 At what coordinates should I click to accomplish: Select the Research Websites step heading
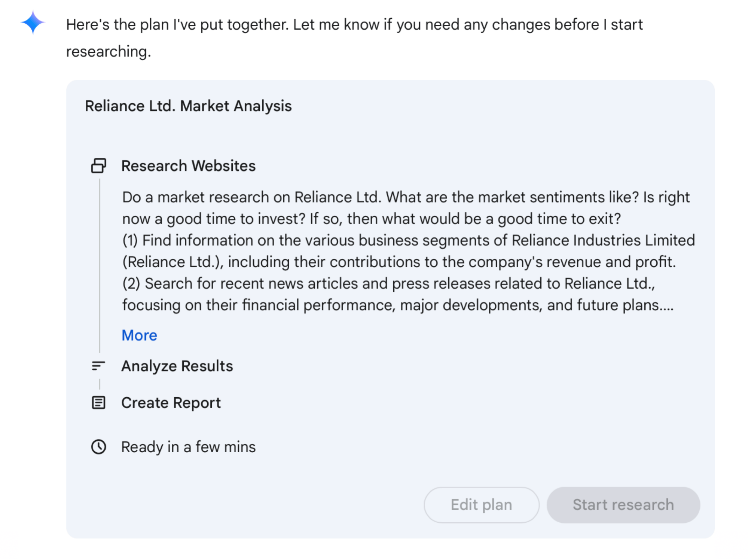coord(189,165)
